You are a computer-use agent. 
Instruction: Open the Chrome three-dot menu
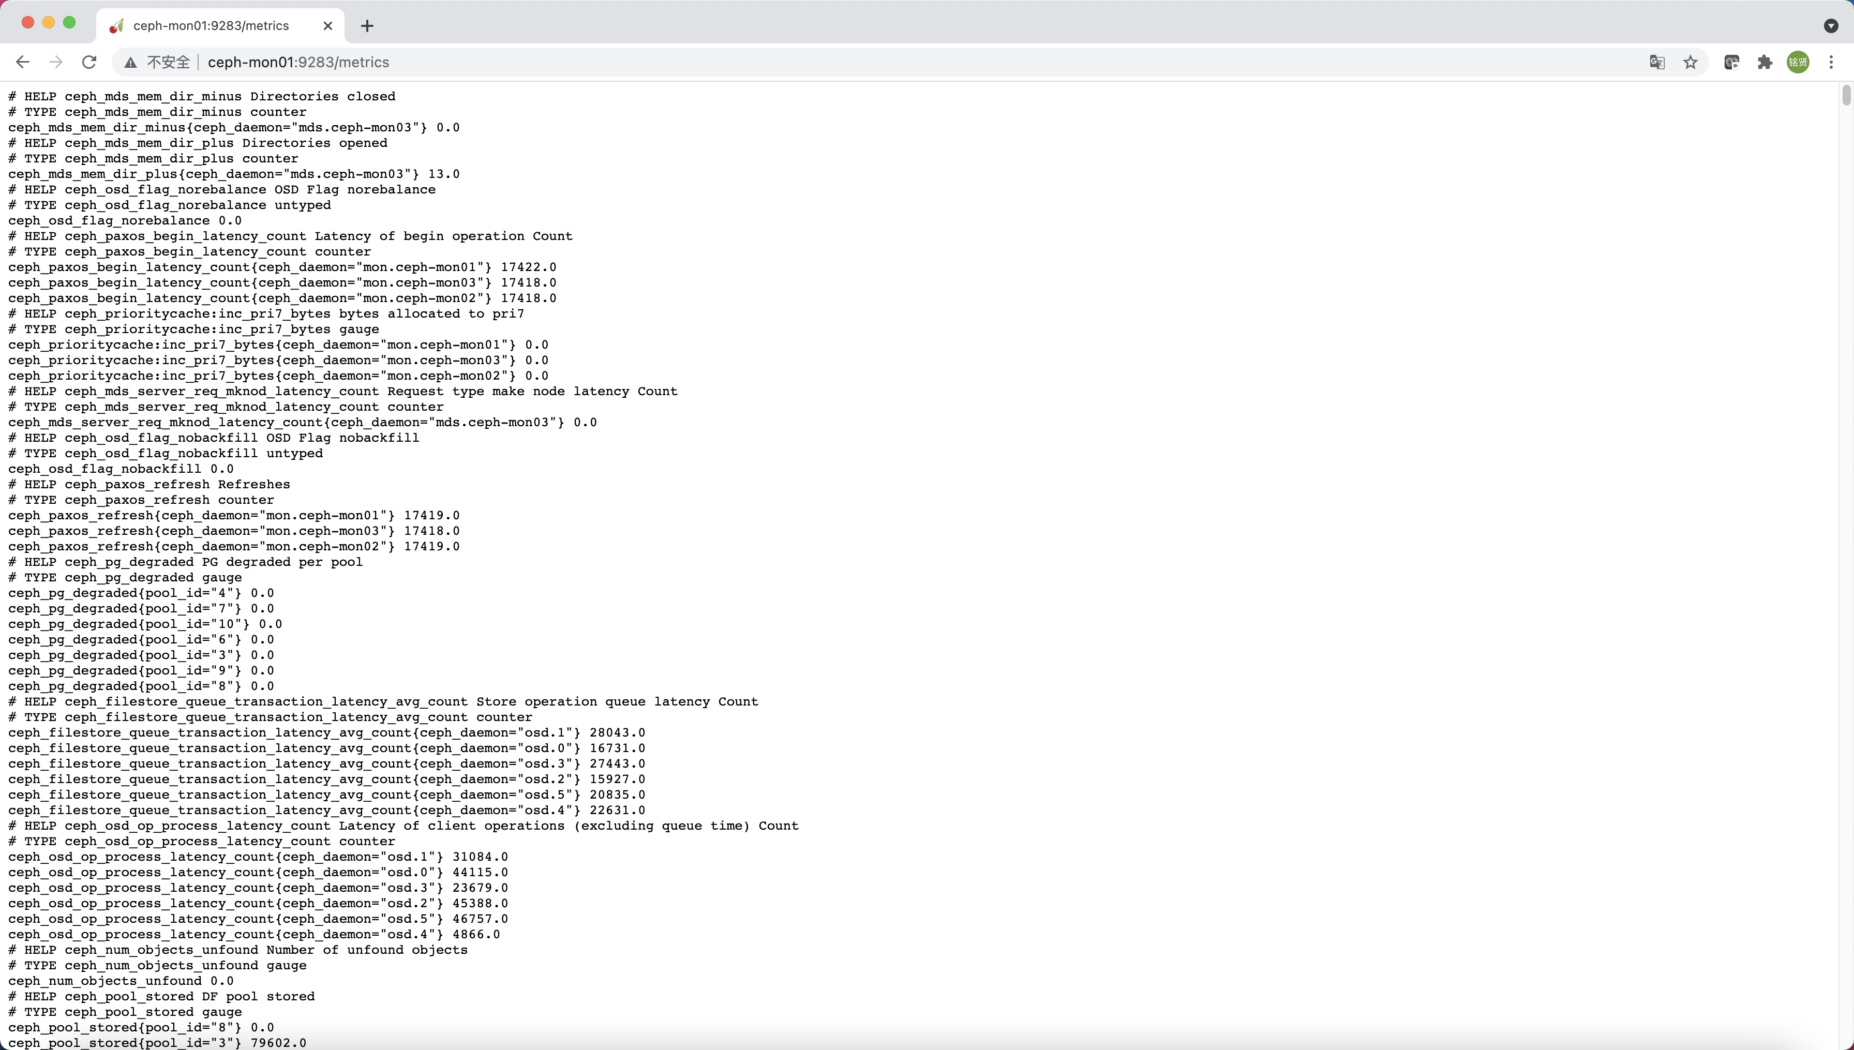tap(1831, 62)
